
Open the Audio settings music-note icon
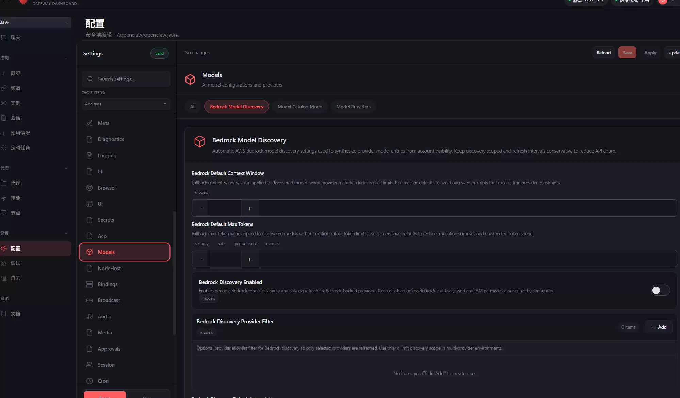[x=90, y=316]
